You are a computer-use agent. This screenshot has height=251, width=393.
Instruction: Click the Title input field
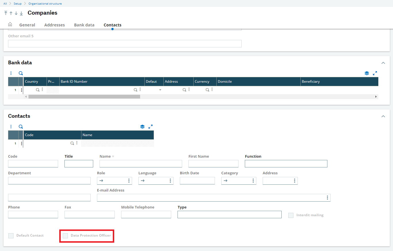(79, 164)
